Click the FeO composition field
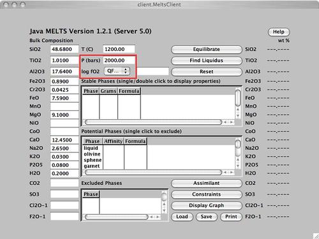Screen dimensions: 319x239 [x=64, y=98]
